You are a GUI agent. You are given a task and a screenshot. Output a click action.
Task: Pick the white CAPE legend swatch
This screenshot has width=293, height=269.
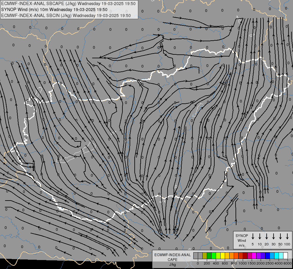pos(286,256)
